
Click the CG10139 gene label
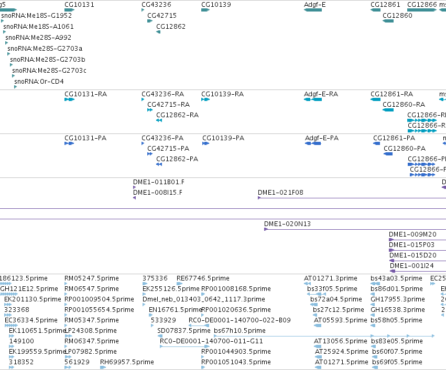click(216, 5)
